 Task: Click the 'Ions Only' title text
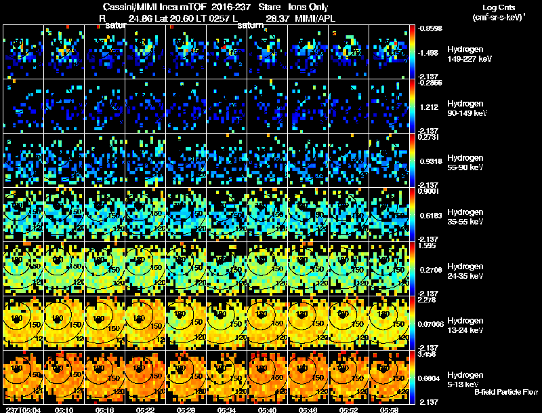click(308, 7)
